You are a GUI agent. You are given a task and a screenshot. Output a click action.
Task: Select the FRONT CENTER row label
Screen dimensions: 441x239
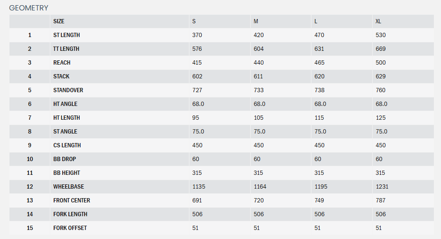(71, 201)
